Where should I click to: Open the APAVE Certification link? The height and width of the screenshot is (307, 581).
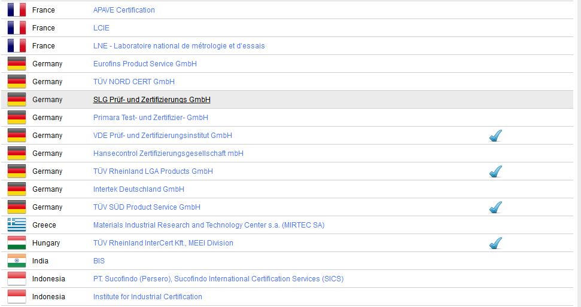(x=124, y=10)
